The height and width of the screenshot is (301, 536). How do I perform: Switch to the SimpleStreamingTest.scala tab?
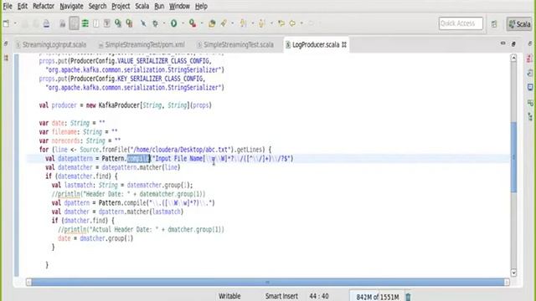point(235,44)
